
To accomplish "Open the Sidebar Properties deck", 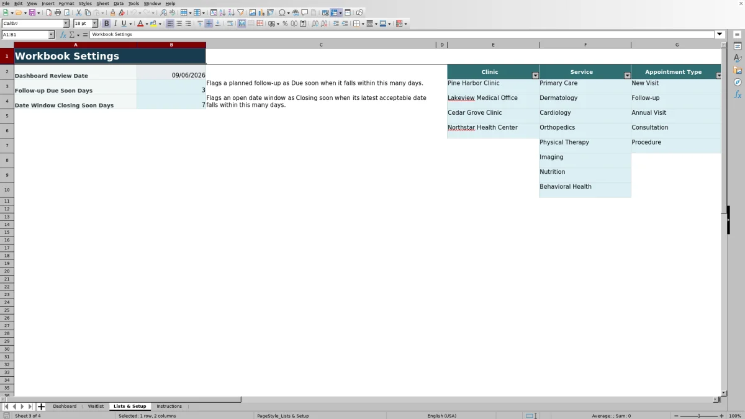I will (738, 46).
